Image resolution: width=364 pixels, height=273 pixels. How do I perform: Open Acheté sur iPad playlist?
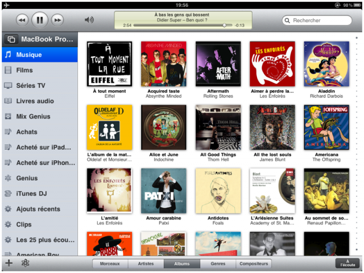point(40,147)
